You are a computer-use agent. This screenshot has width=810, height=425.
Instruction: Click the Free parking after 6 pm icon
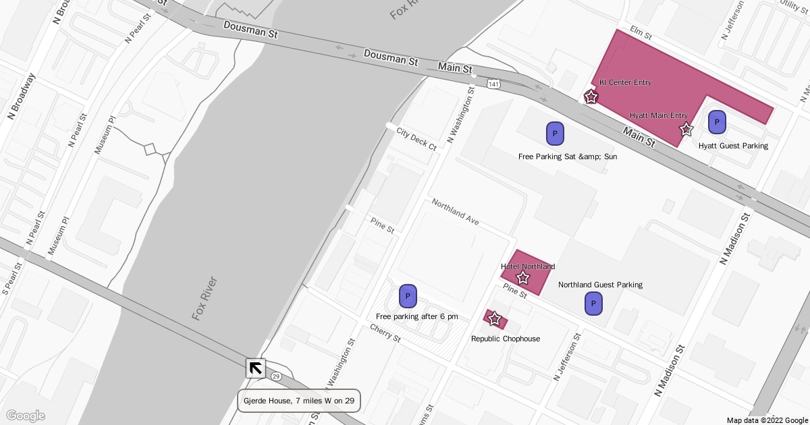click(x=408, y=296)
